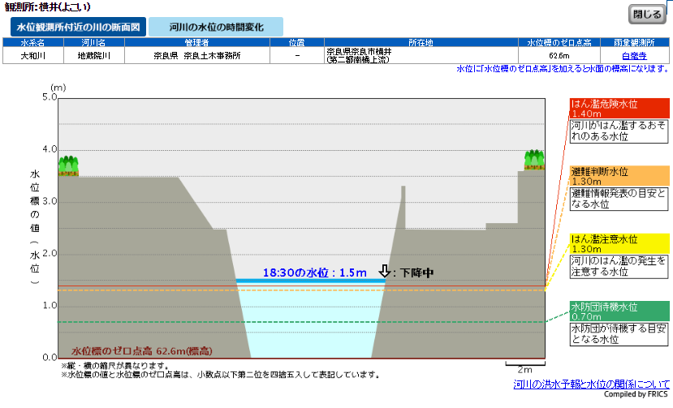
Task: Click the 2m scale bar label
Action: (525, 369)
